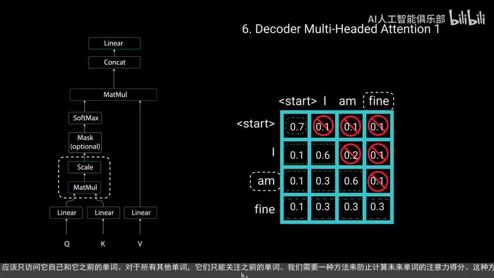
Task: Click the bilibili logo watermark
Action: click(x=468, y=19)
